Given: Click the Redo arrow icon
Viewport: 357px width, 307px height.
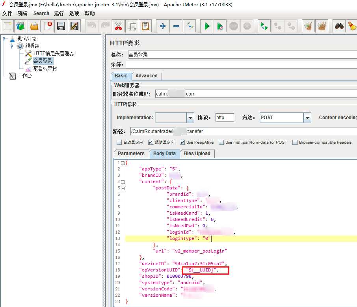Looking at the screenshot, I should tap(105, 26).
